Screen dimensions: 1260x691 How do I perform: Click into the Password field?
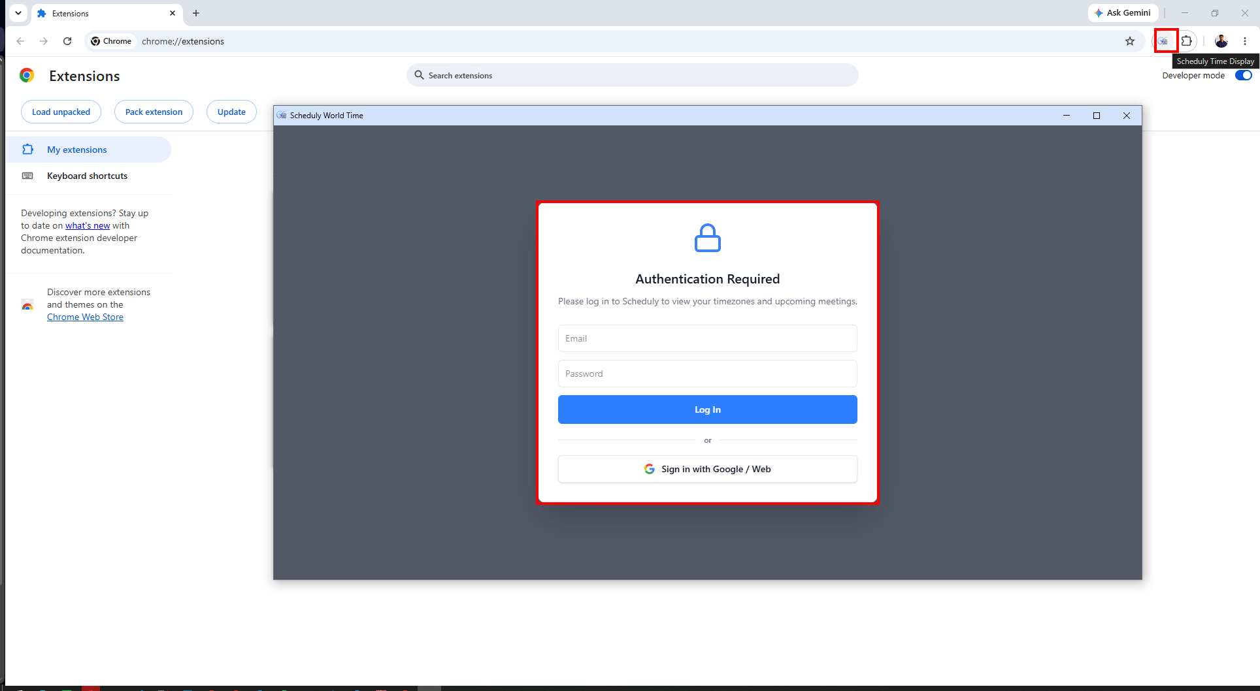(707, 374)
